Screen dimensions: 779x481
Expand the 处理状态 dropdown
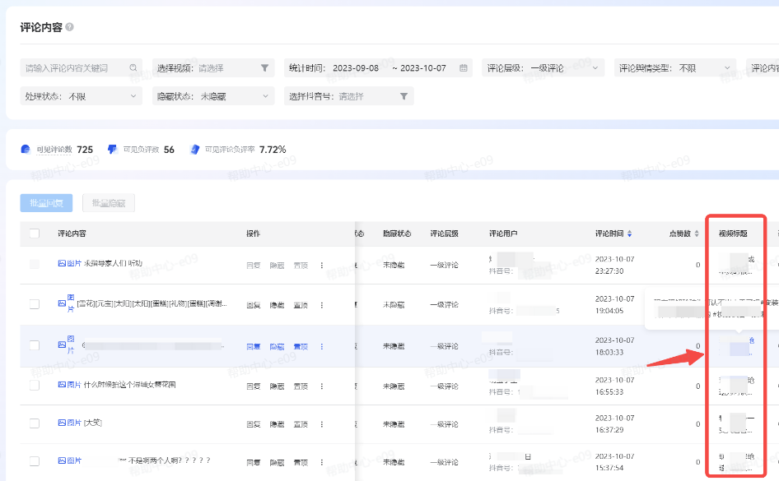pyautogui.click(x=81, y=96)
